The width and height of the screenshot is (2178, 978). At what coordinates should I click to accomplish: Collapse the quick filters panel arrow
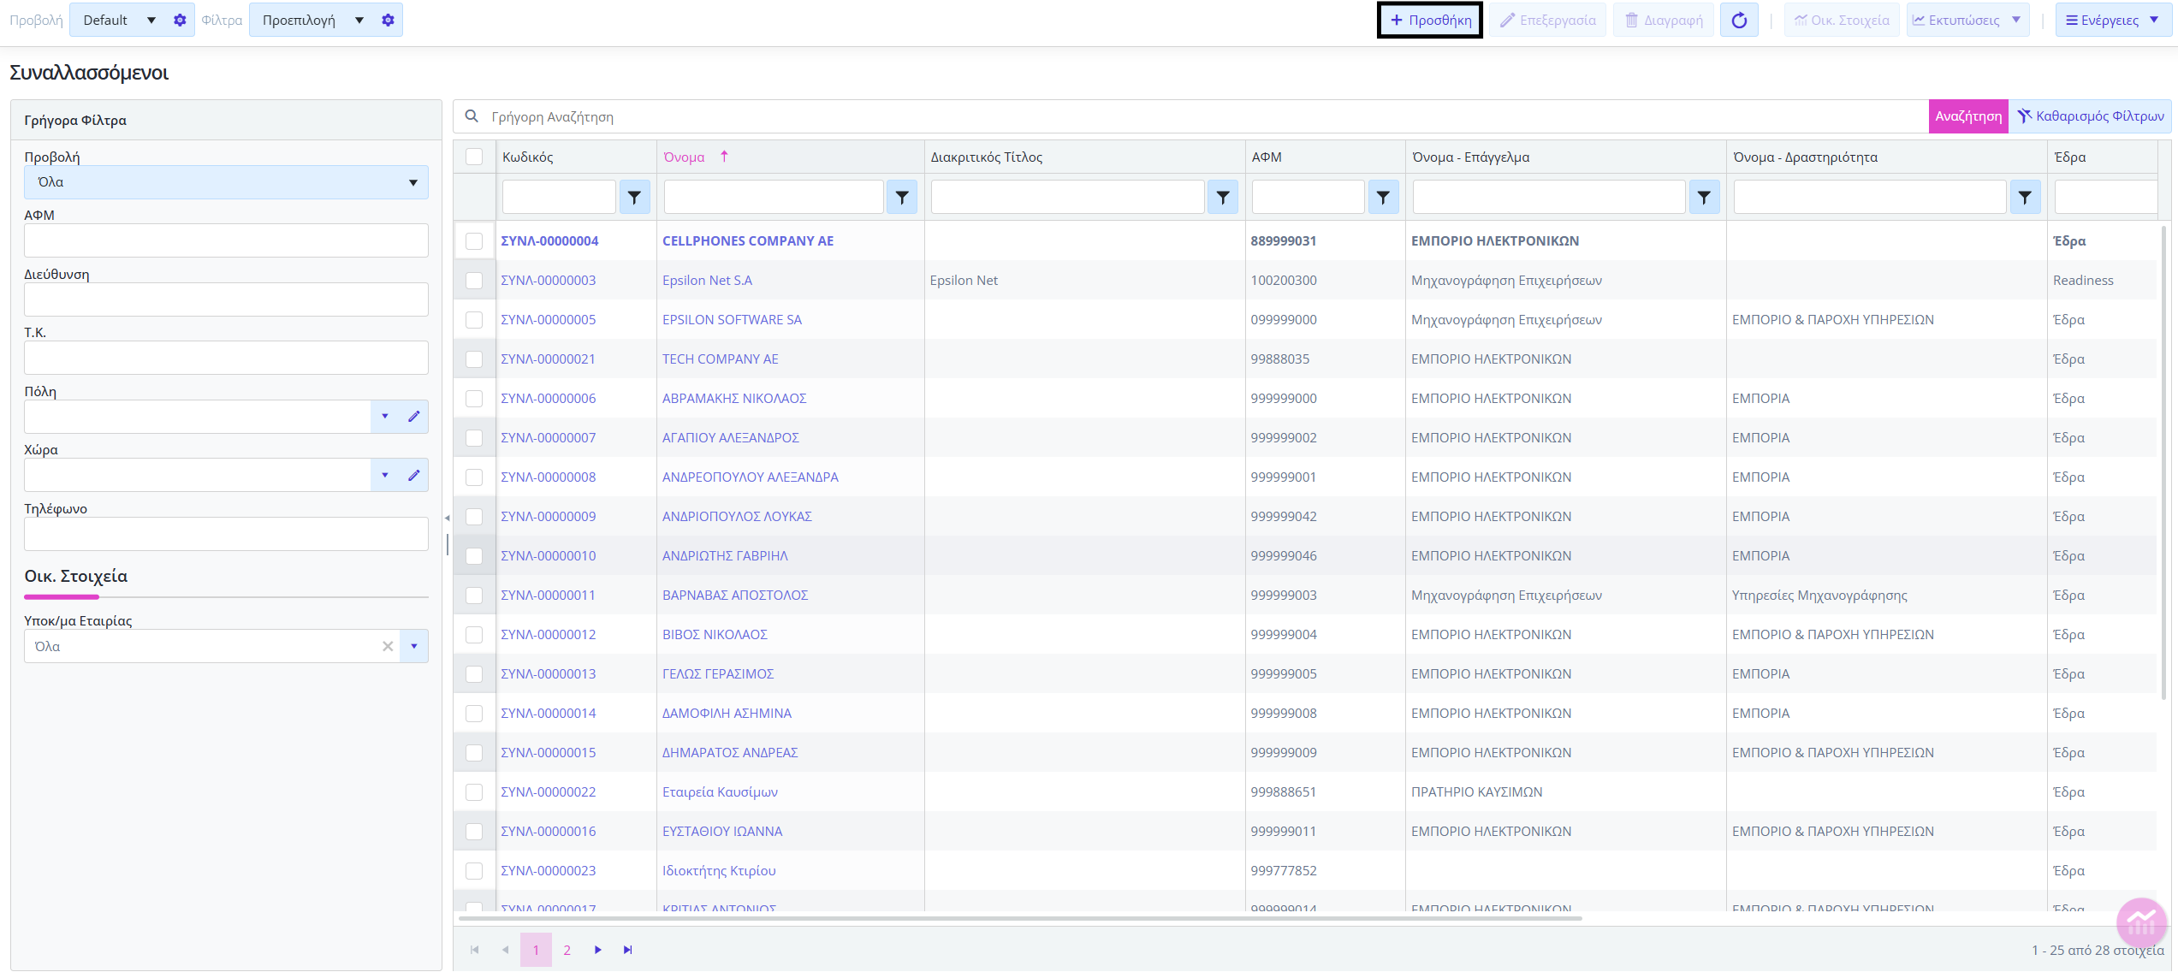click(x=447, y=518)
